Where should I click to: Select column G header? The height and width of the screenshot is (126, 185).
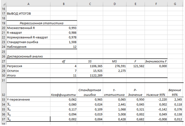click(175, 4)
